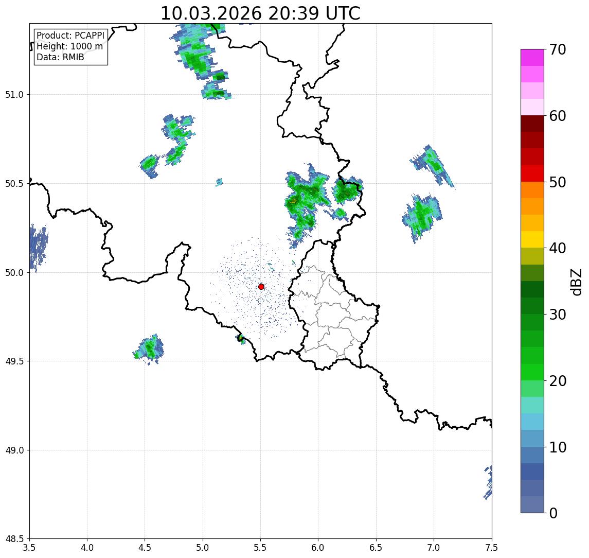Click the longitude axis label 7.5
Screen dimensions: 589x558
492,547
